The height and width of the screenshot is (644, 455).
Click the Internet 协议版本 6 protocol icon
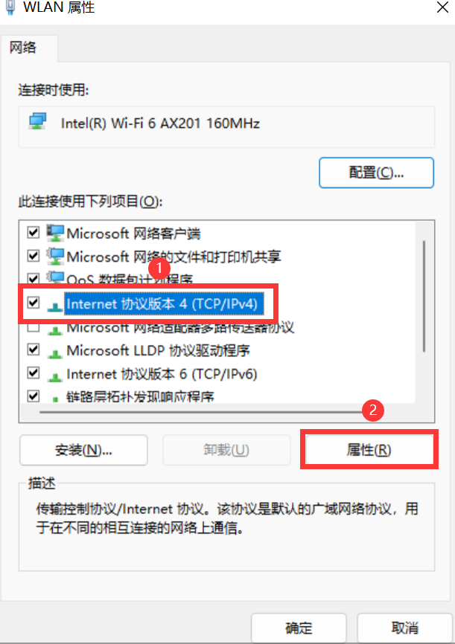click(x=55, y=376)
